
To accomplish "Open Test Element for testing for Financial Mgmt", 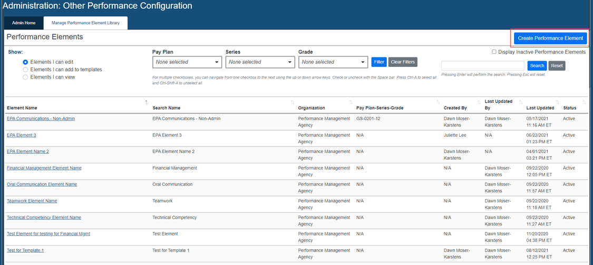I will pyautogui.click(x=48, y=233).
